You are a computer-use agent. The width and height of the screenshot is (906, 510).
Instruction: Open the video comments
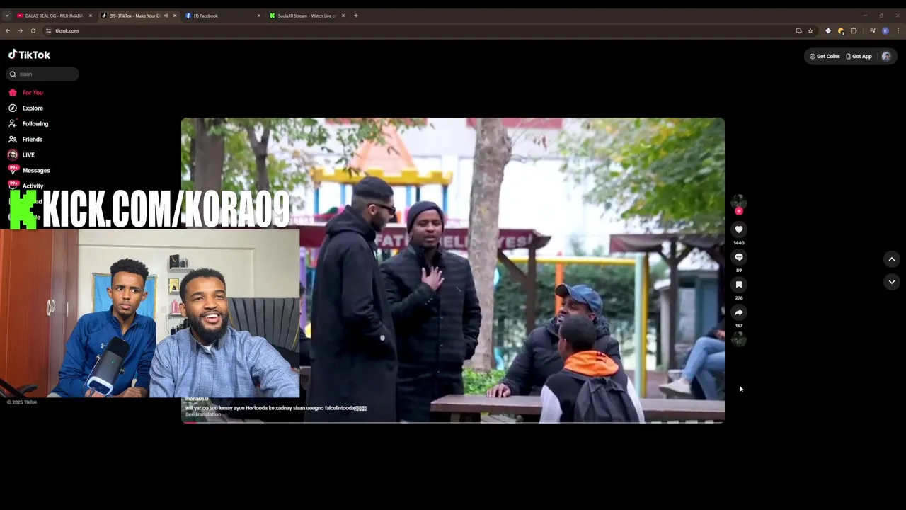coord(739,257)
